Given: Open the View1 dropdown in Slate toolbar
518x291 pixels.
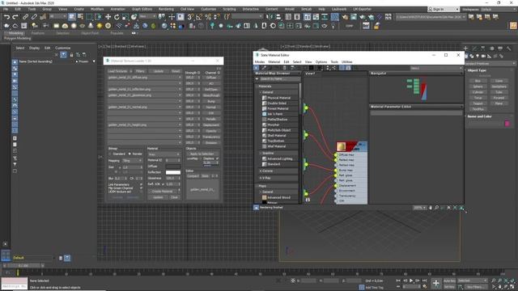Looking at the screenshot, I should 436,68.
